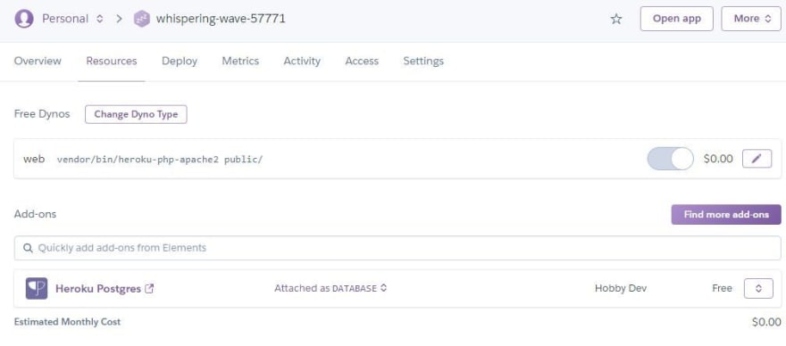
Task: Focus the Quickly add add-ons search field
Action: pyautogui.click(x=397, y=248)
